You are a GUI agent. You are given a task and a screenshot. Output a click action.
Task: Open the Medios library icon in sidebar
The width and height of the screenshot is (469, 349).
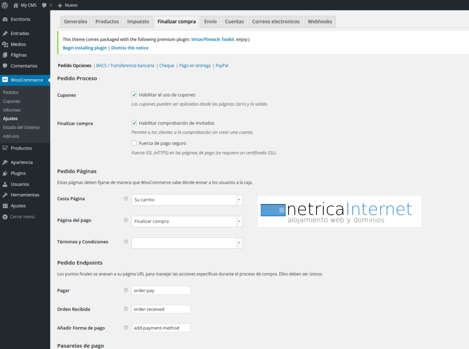pyautogui.click(x=5, y=44)
